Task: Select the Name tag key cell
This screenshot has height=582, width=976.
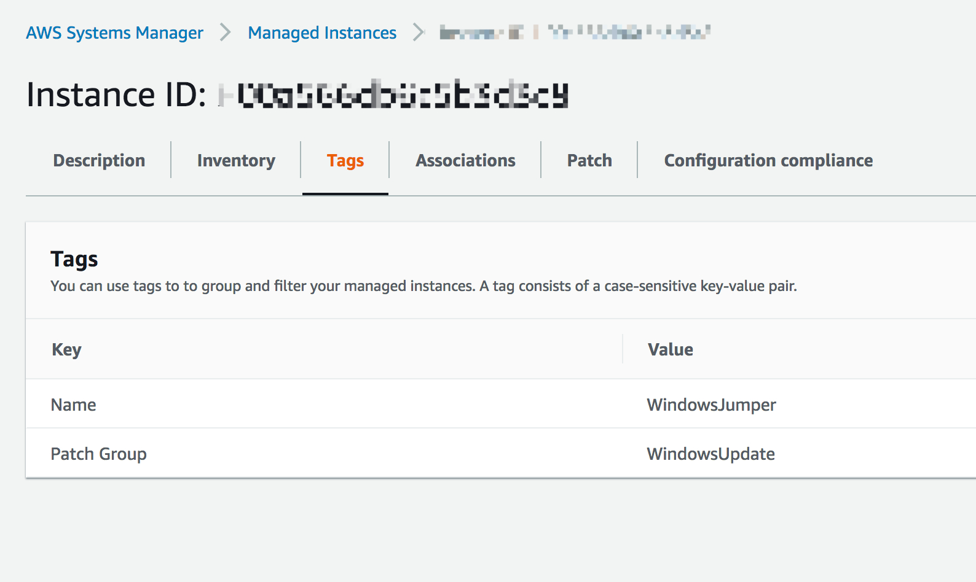Action: pyautogui.click(x=73, y=405)
